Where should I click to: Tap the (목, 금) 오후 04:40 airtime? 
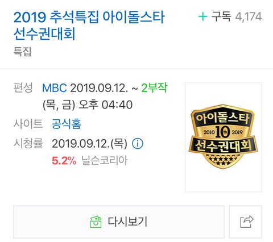click(x=88, y=105)
